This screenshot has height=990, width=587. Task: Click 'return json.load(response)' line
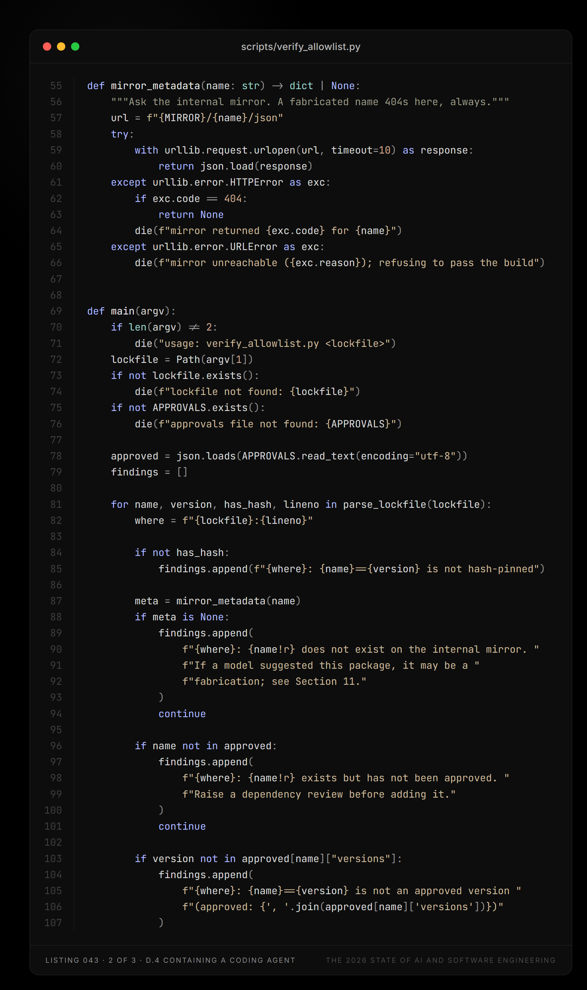tap(235, 166)
